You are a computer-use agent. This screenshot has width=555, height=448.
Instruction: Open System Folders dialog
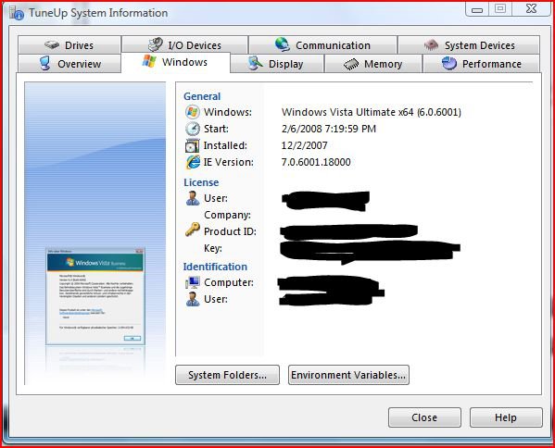tap(227, 375)
